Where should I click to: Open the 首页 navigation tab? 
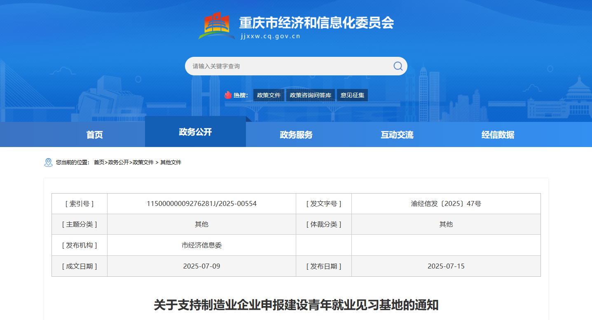coord(94,135)
